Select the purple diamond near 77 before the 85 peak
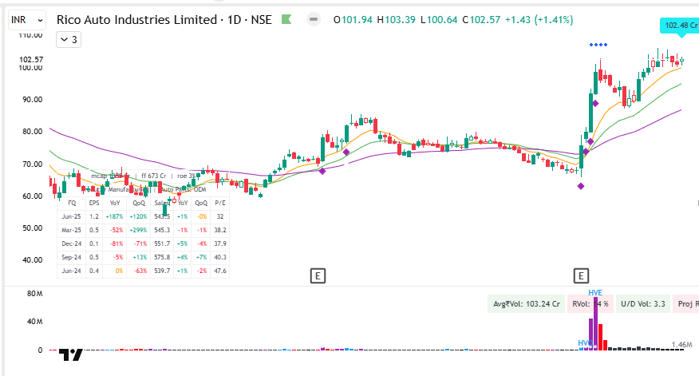This screenshot has width=699, height=376. click(346, 152)
